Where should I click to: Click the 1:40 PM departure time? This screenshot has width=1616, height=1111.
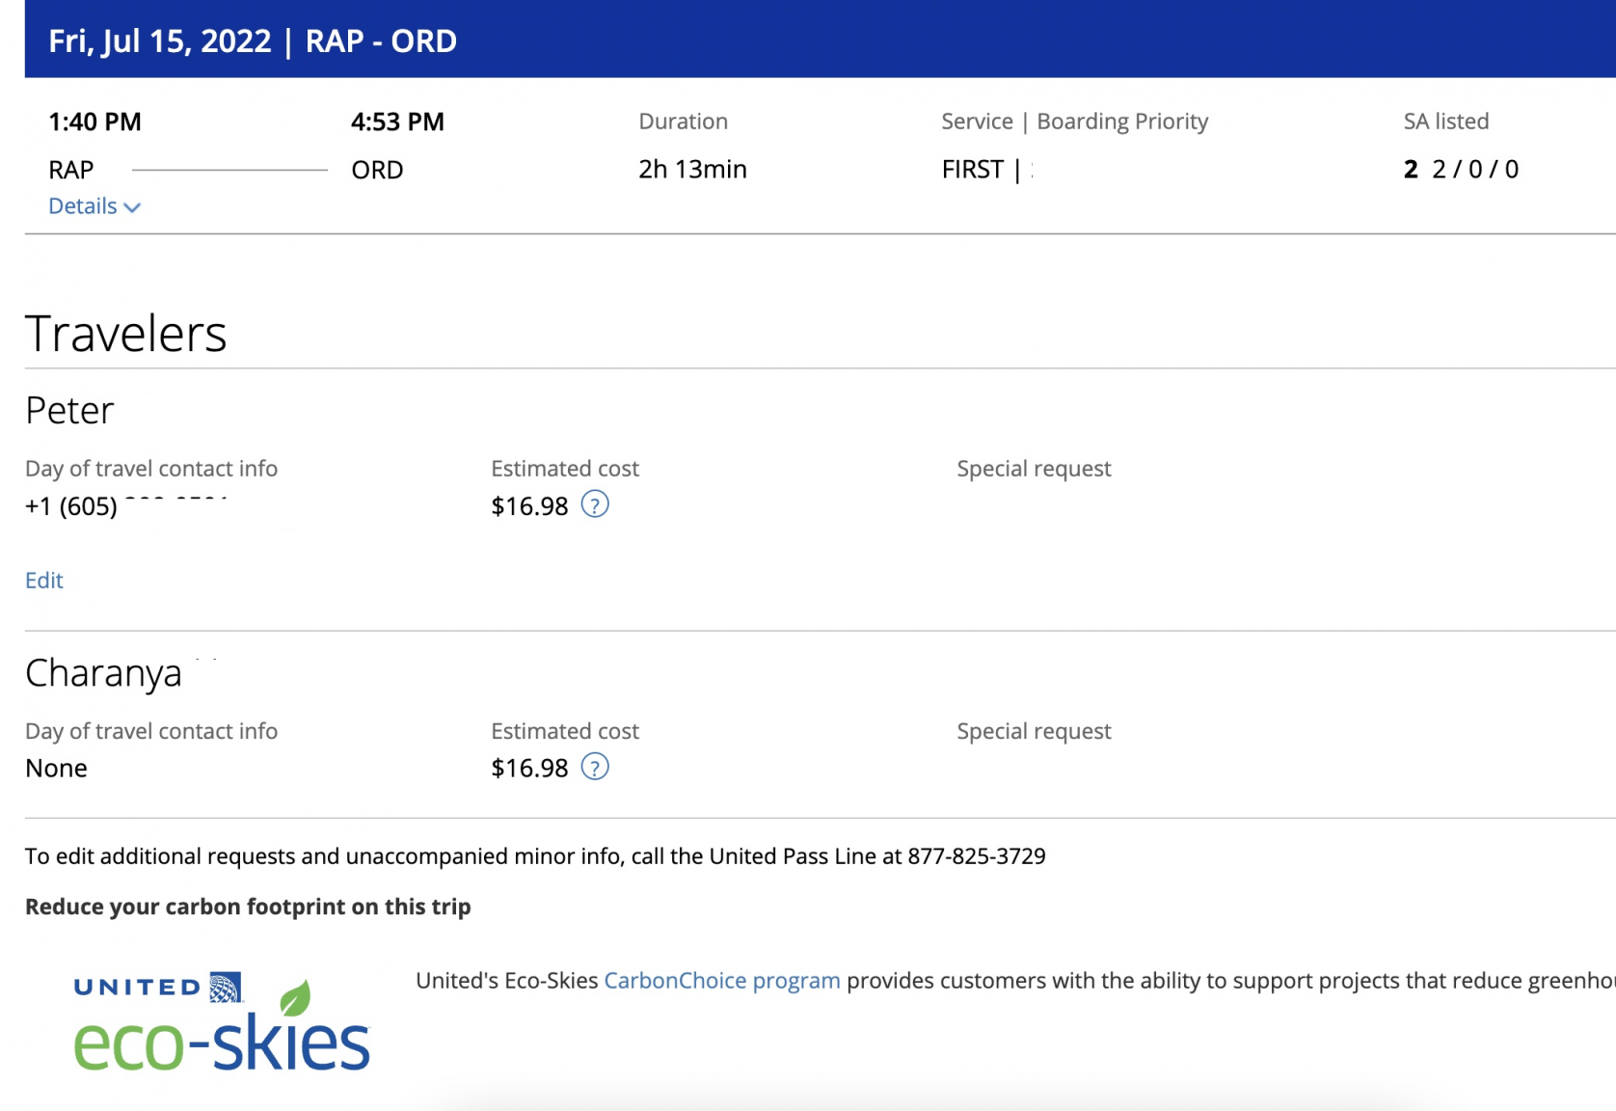[94, 122]
